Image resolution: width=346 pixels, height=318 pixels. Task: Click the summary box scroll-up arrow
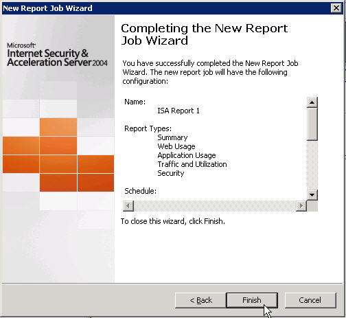(312, 102)
